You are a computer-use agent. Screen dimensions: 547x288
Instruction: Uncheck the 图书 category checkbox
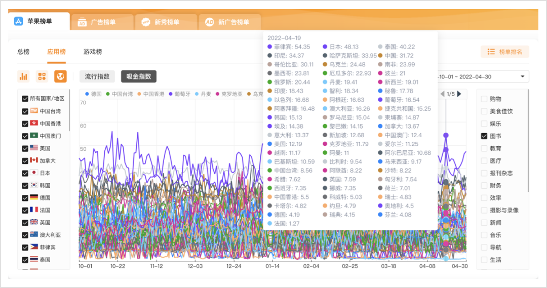(x=484, y=136)
